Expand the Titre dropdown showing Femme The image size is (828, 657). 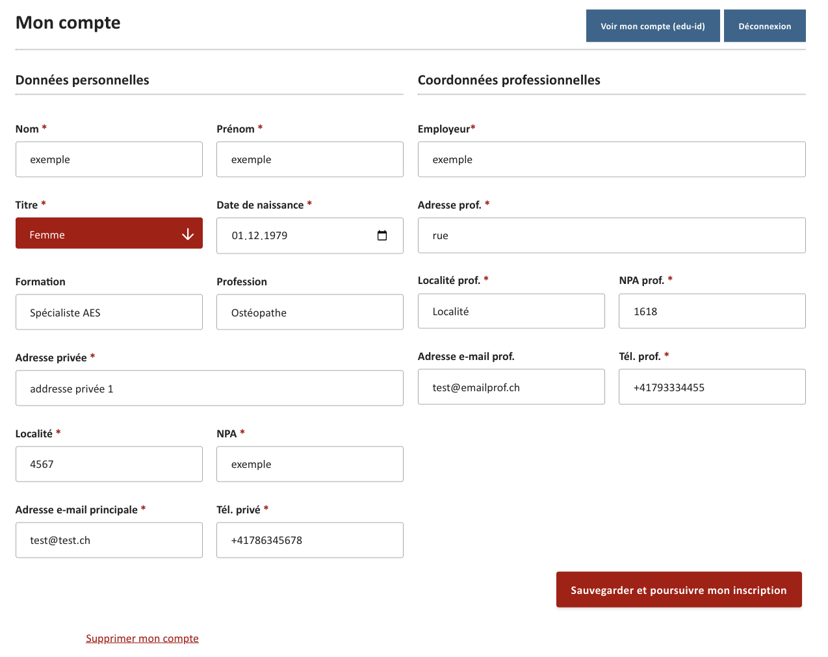click(x=109, y=234)
